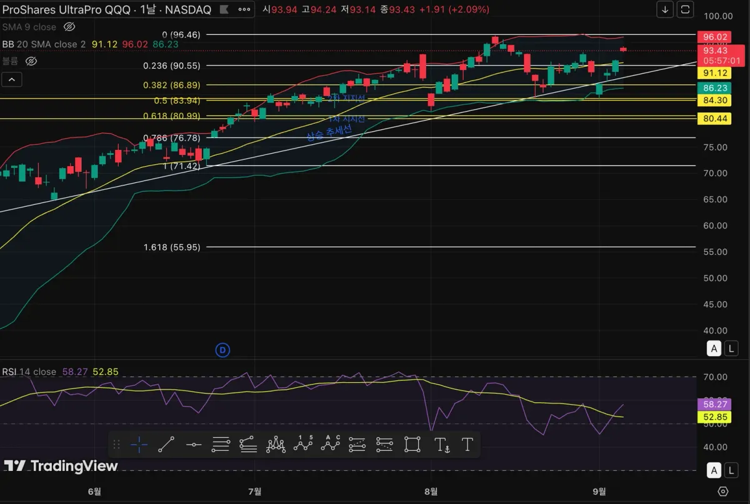Select the Elliott impulse wave 1-5 tool
This screenshot has width=750, height=504.
pos(303,445)
